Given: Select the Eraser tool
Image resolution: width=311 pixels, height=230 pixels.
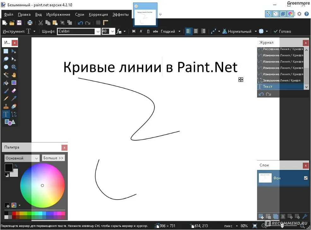Looking at the screenshot, I should click(14, 91).
